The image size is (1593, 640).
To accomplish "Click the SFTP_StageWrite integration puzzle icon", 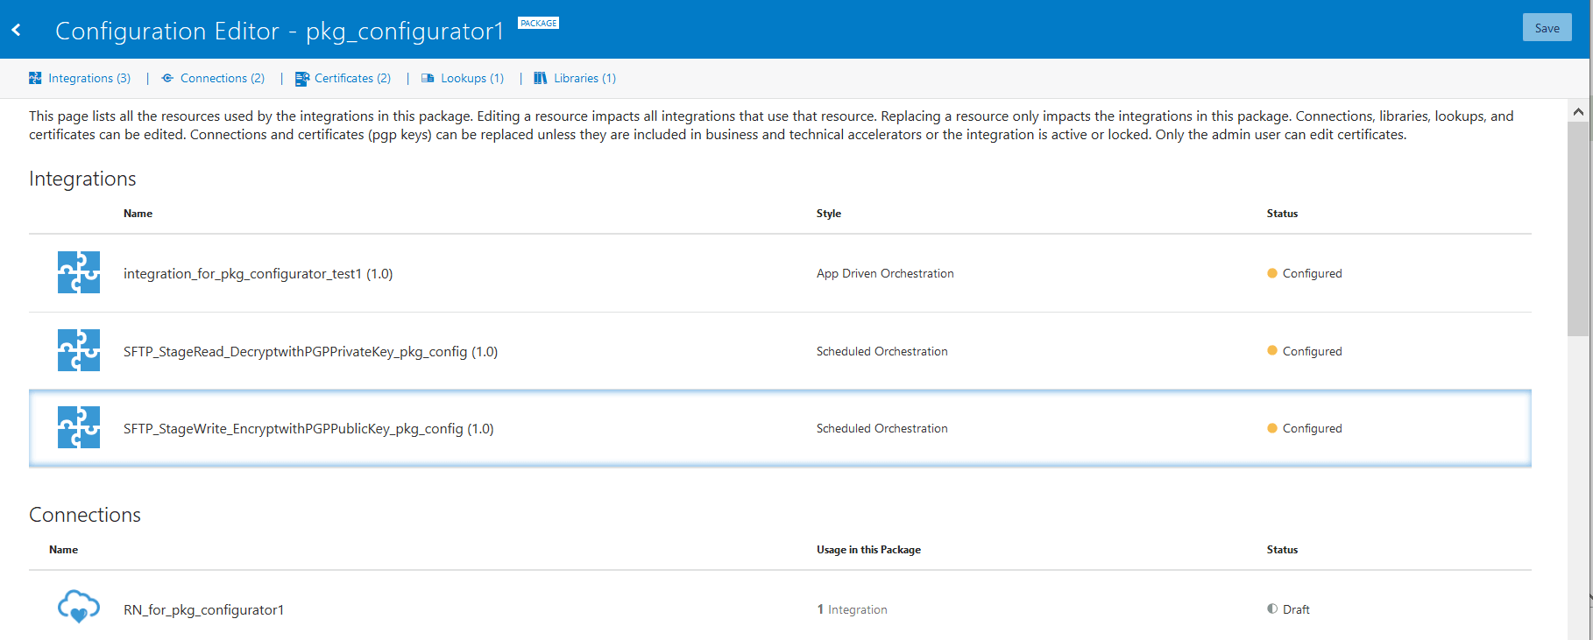I will tap(79, 427).
